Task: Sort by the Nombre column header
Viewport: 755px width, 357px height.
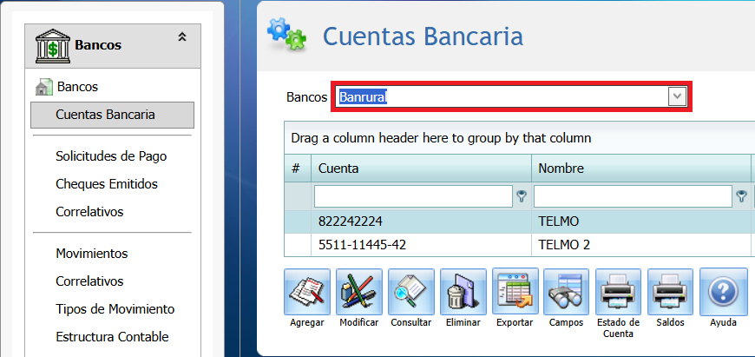Action: tap(641, 169)
